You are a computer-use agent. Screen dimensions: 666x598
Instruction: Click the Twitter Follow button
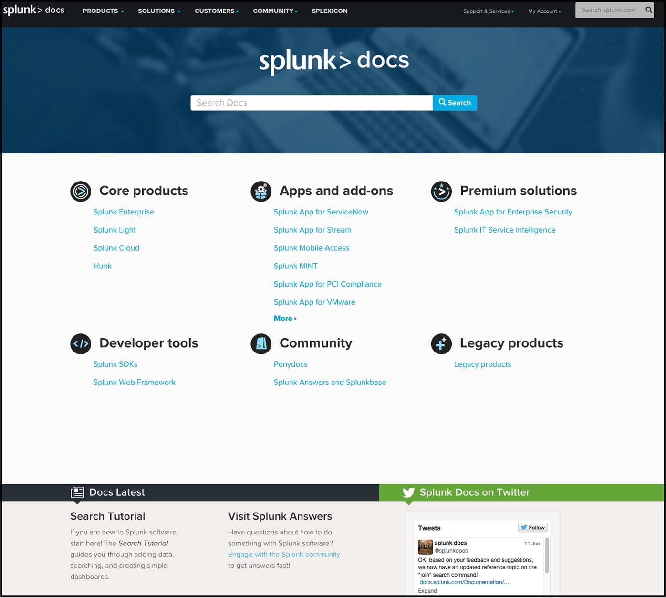point(533,528)
